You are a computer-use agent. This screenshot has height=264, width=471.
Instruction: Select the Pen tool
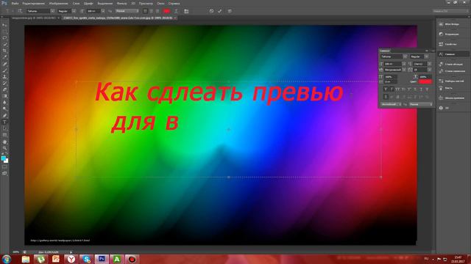point(4,116)
